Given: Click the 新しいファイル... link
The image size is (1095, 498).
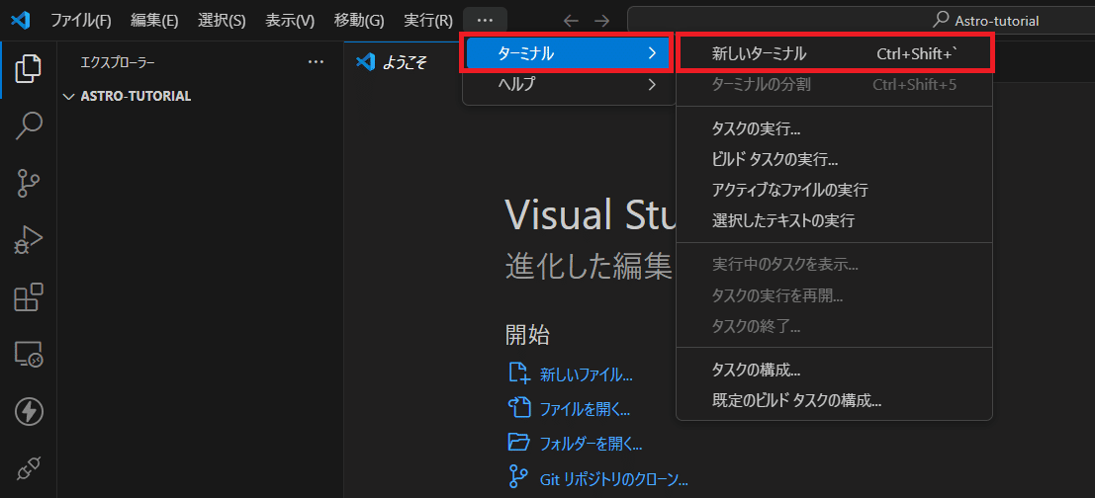Looking at the screenshot, I should [x=586, y=374].
